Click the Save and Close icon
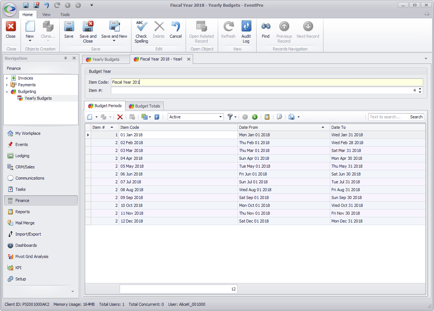 (88, 27)
